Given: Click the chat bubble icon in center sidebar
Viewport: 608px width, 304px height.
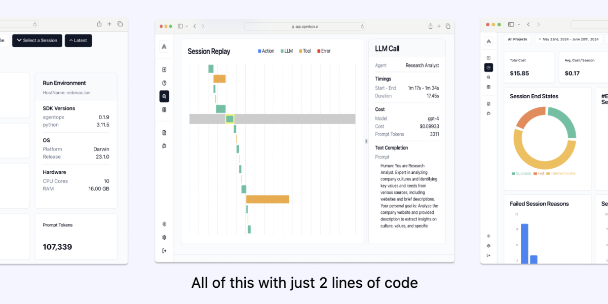Looking at the screenshot, I should (164, 146).
